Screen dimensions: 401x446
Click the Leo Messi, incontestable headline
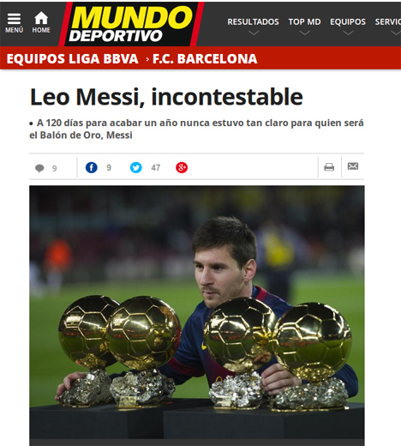tap(166, 97)
